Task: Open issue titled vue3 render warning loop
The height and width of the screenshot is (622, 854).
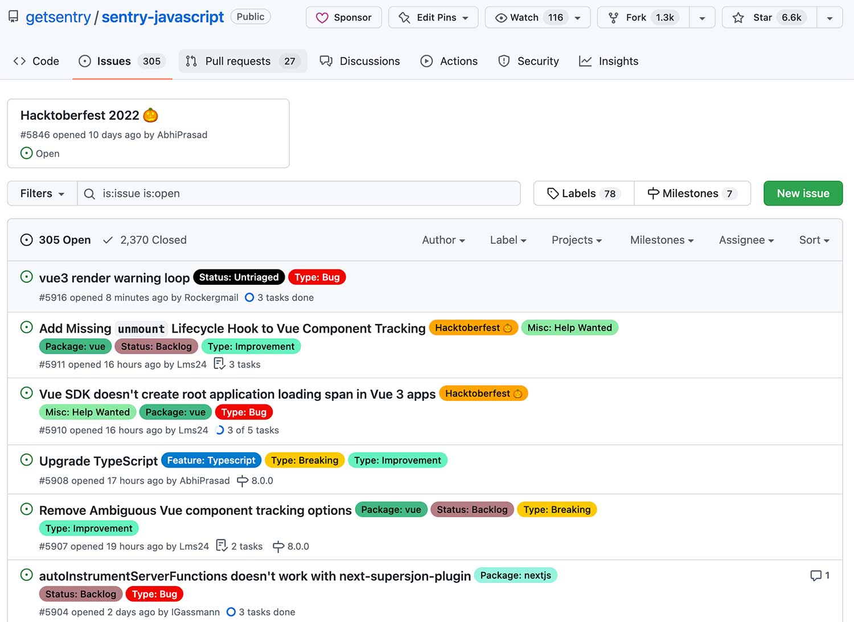Action: (114, 278)
